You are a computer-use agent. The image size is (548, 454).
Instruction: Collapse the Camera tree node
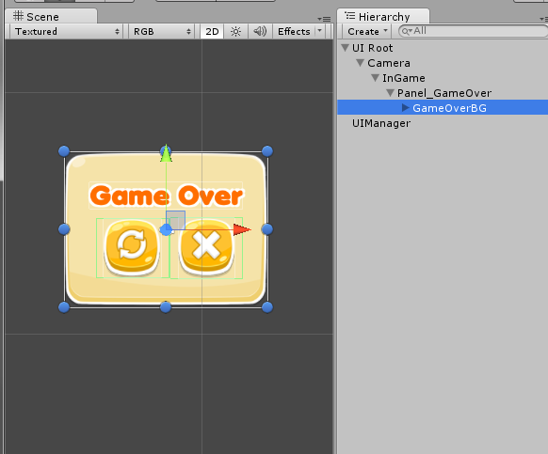click(361, 63)
